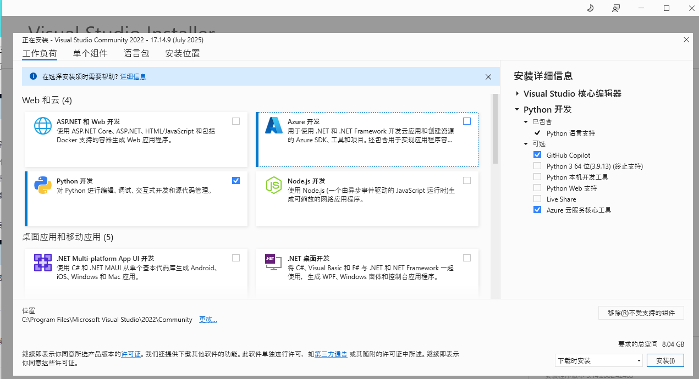This screenshot has height=379, width=699.
Task: Click the 安装详细信息 panel heading
Action: 543,76
